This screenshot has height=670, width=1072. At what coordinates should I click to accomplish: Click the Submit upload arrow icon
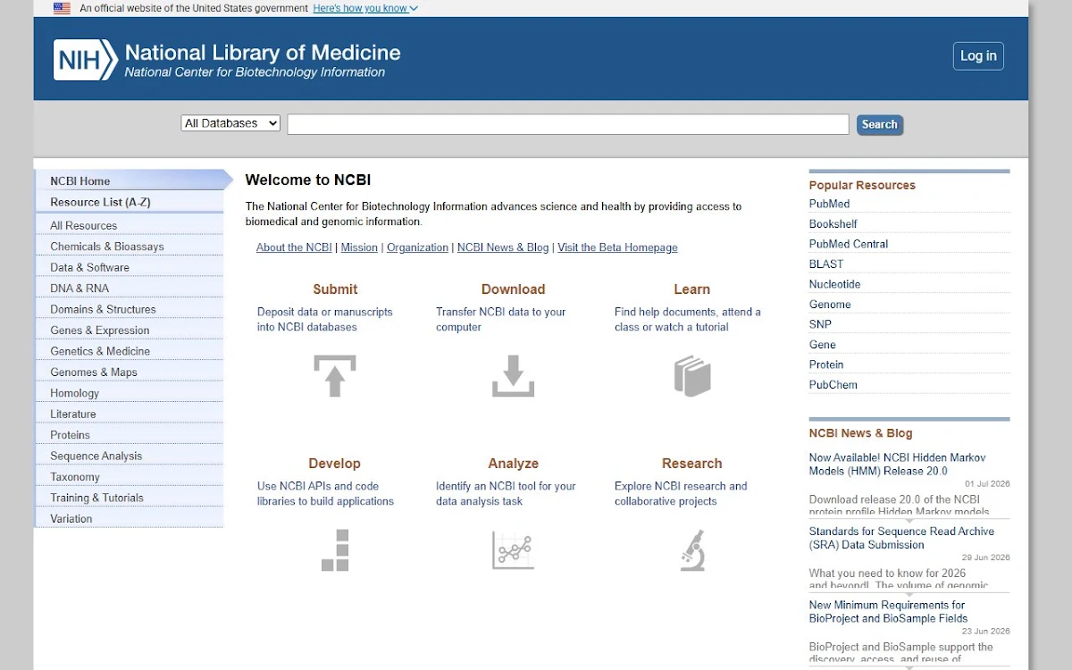click(x=335, y=376)
